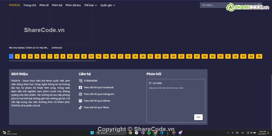Click 'We Are Series: Chính Là Ta Yêu Nh...' title

[x=29, y=48]
